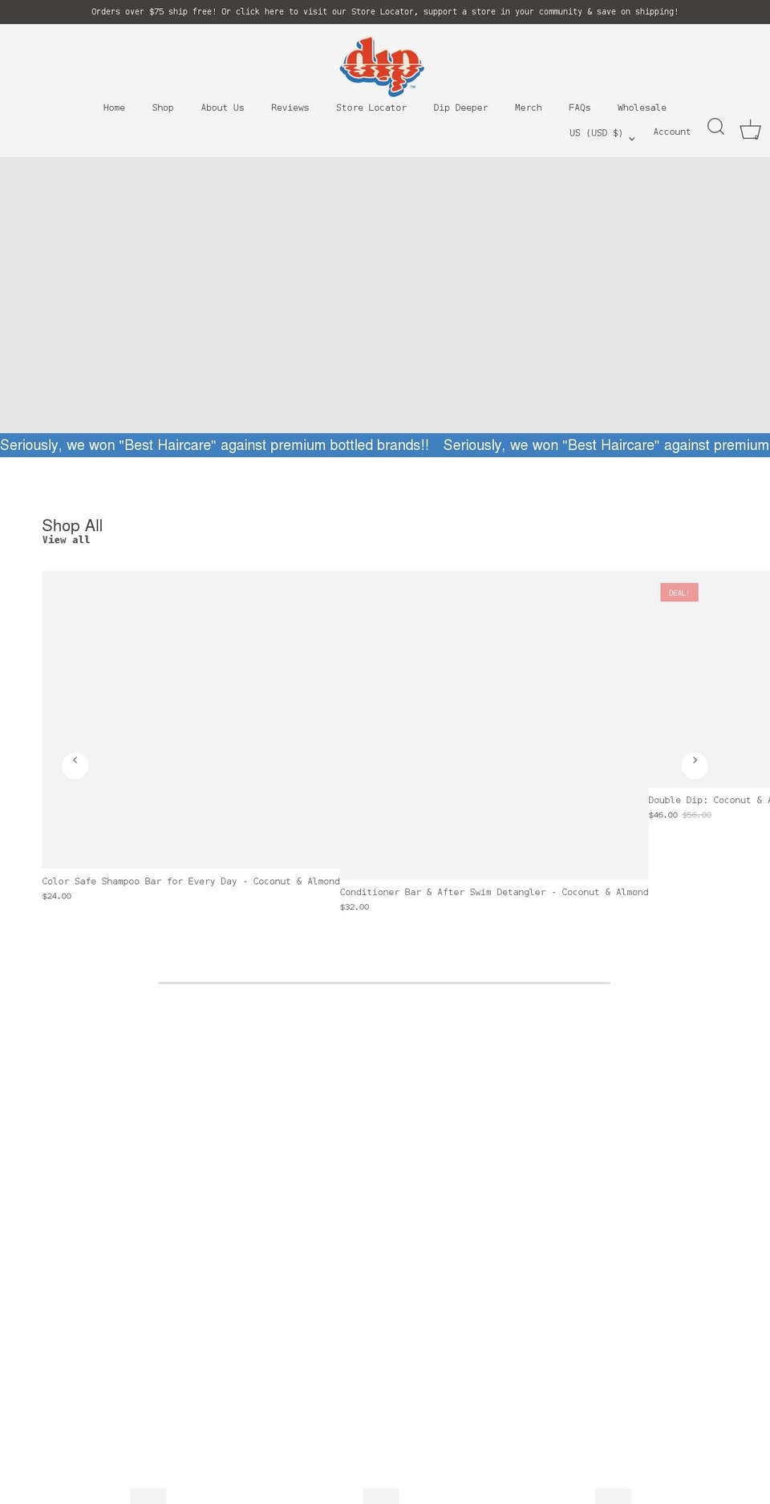This screenshot has width=770, height=1504.
Task: Open the Merch menu item
Action: pyautogui.click(x=528, y=107)
